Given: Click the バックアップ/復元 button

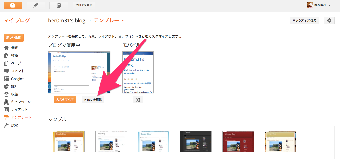Looking at the screenshot, I should pos(304,21).
